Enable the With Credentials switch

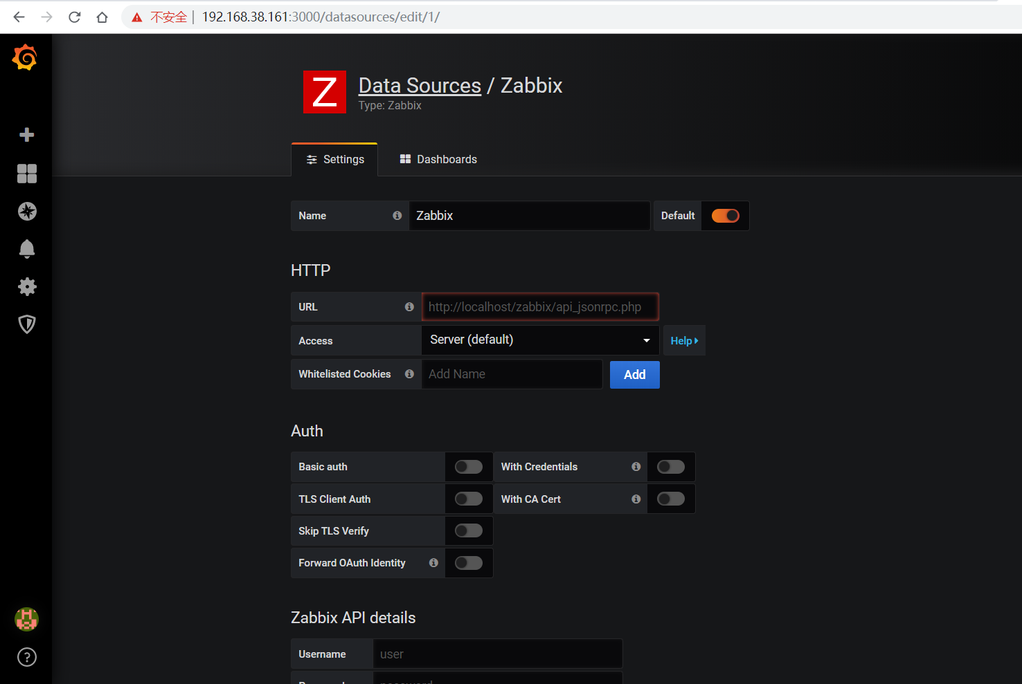[671, 467]
